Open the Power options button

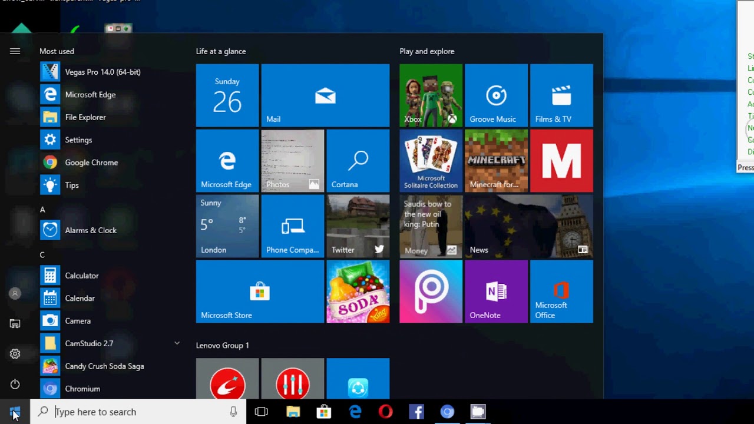click(x=15, y=385)
